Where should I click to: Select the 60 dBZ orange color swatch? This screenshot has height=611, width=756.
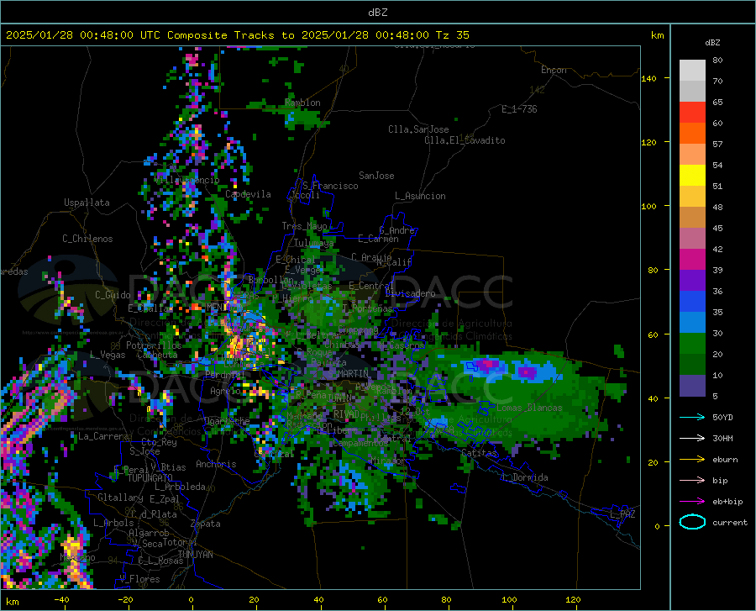(692, 133)
